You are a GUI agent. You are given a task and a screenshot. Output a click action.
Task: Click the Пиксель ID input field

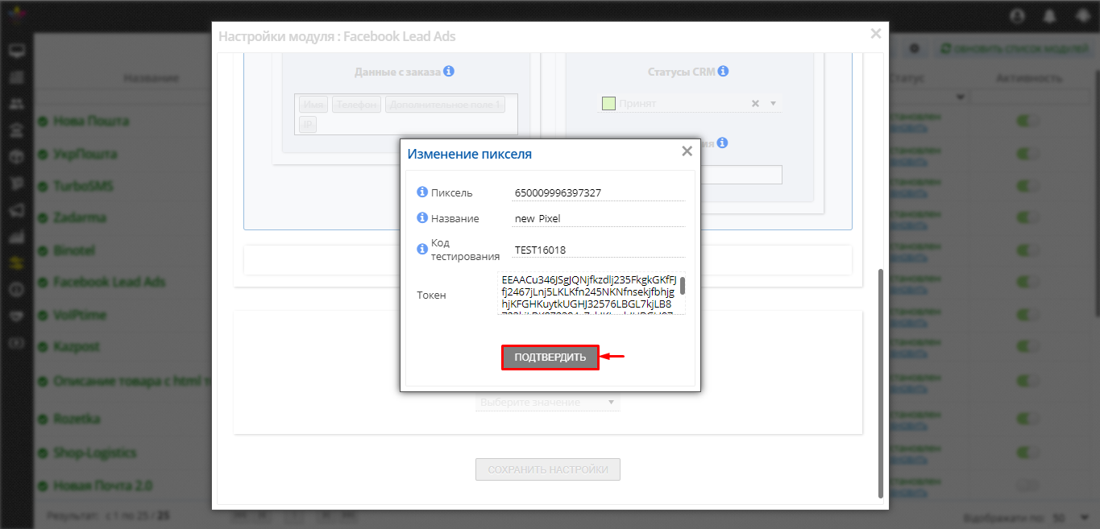pyautogui.click(x=598, y=192)
